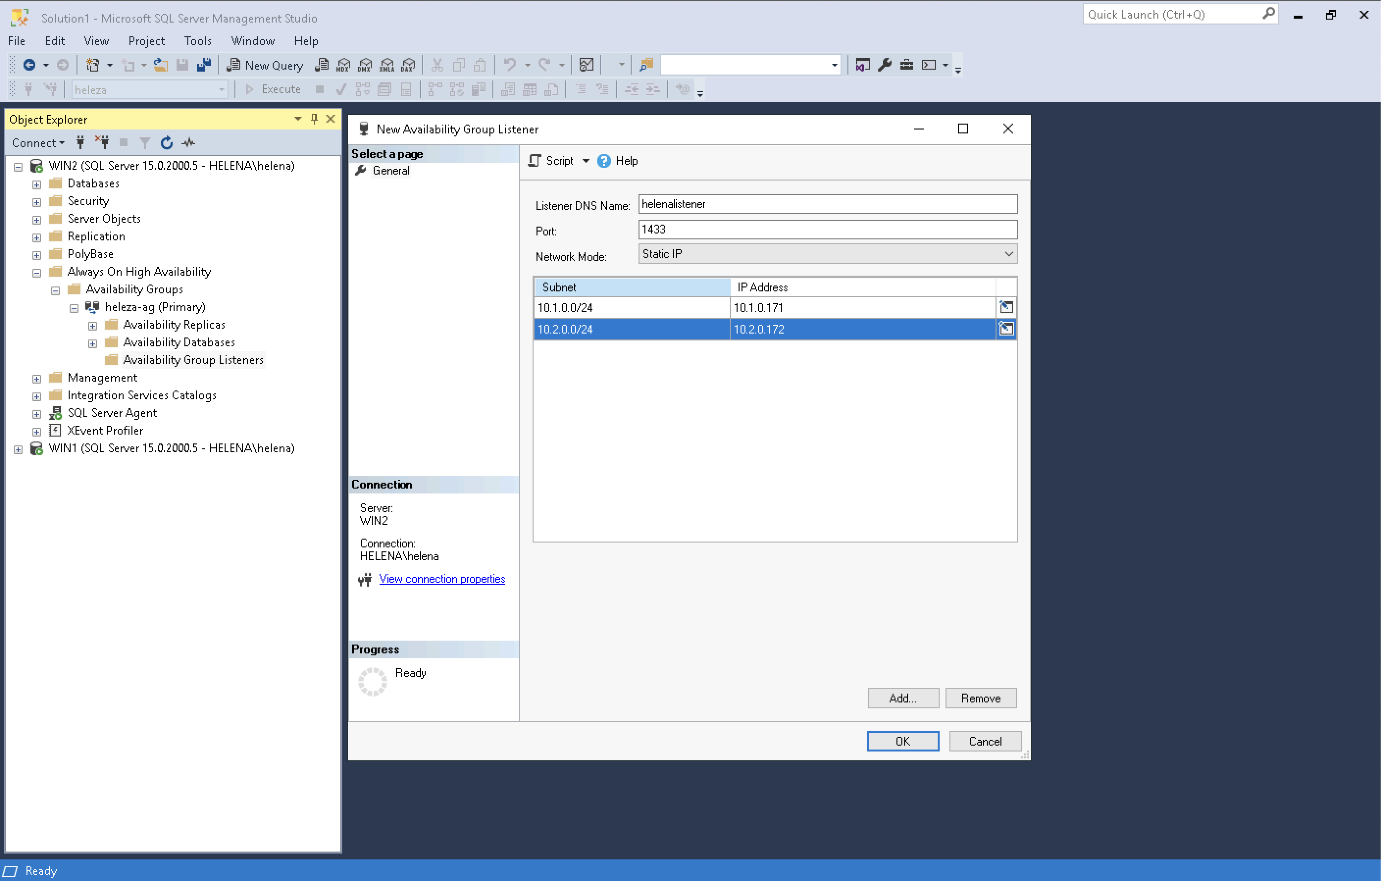Viewport: 1381px width, 881px height.
Task: Click the New Query toolbar button
Action: pos(265,65)
